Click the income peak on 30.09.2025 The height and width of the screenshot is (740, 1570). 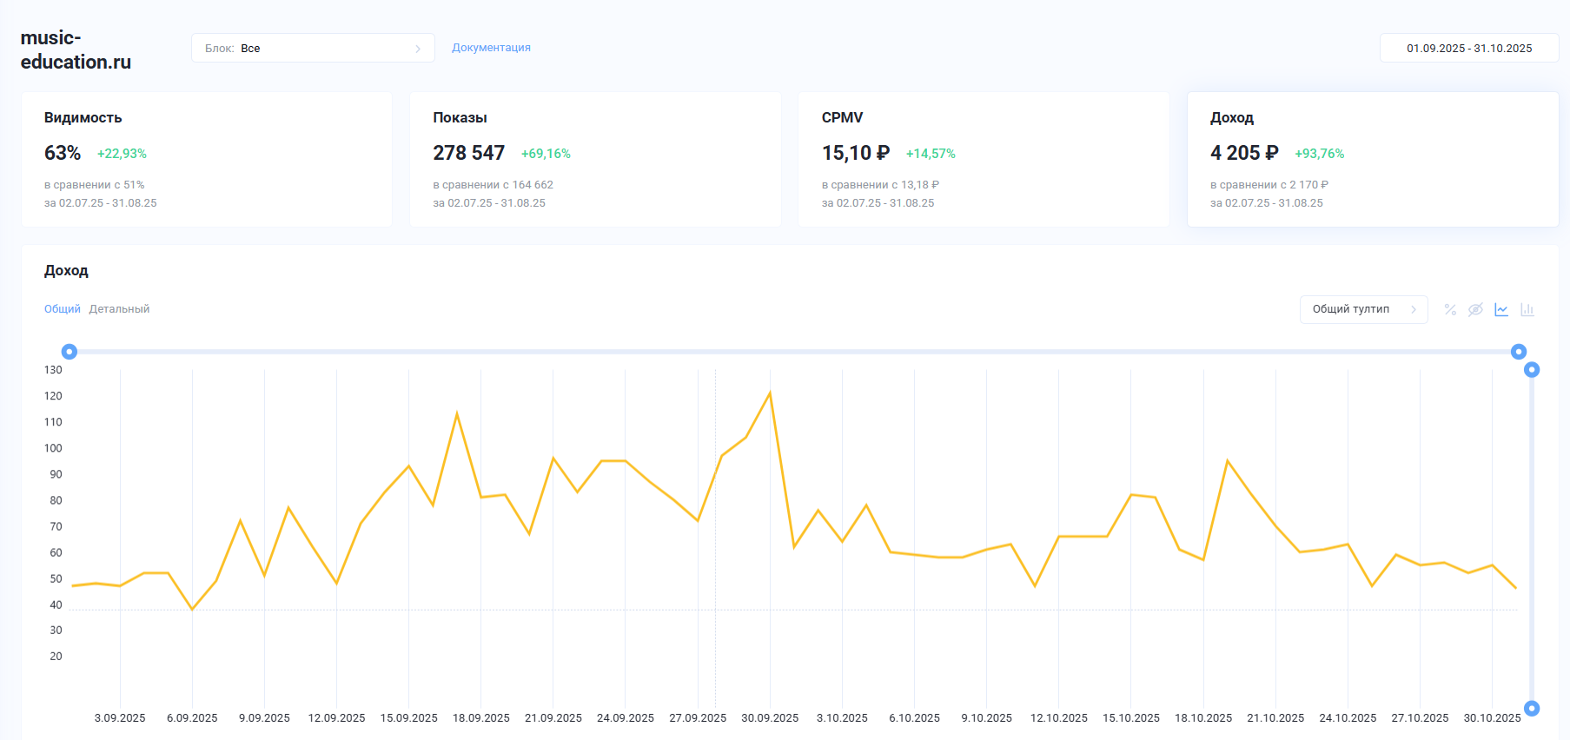pyautogui.click(x=770, y=393)
